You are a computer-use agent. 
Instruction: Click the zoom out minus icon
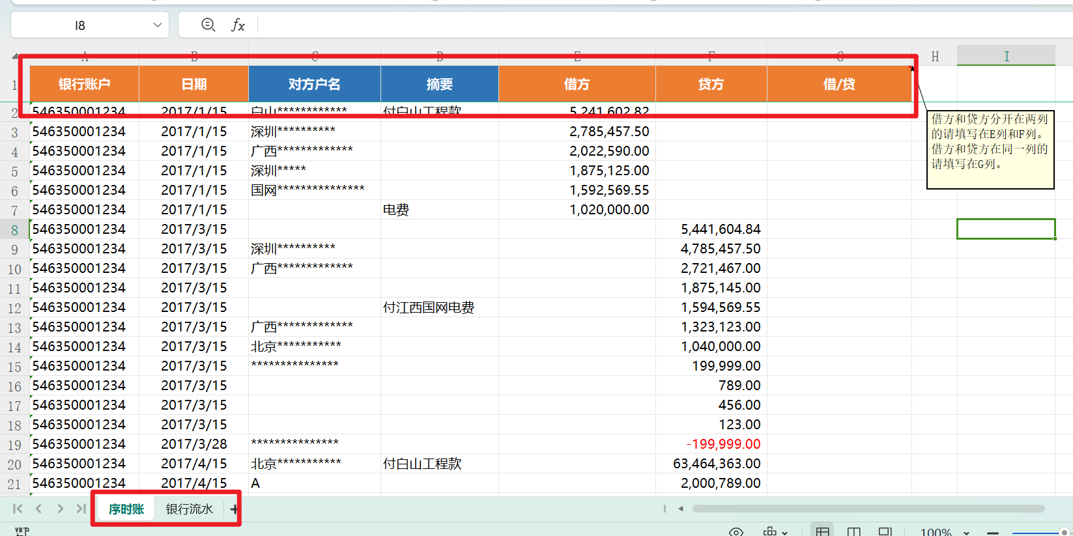pyautogui.click(x=993, y=532)
